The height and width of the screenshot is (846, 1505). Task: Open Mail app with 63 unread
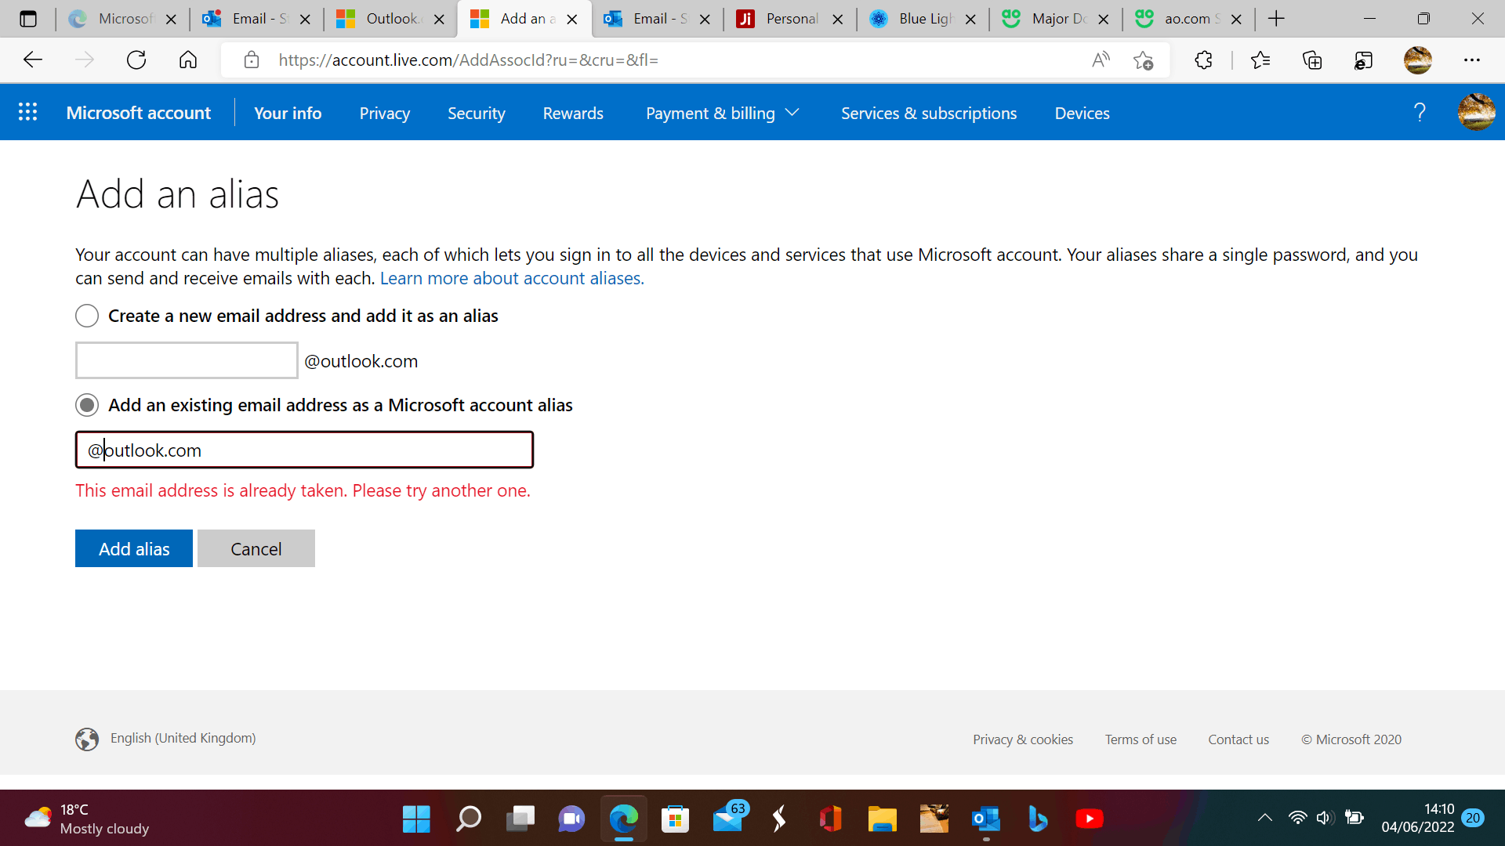729,818
